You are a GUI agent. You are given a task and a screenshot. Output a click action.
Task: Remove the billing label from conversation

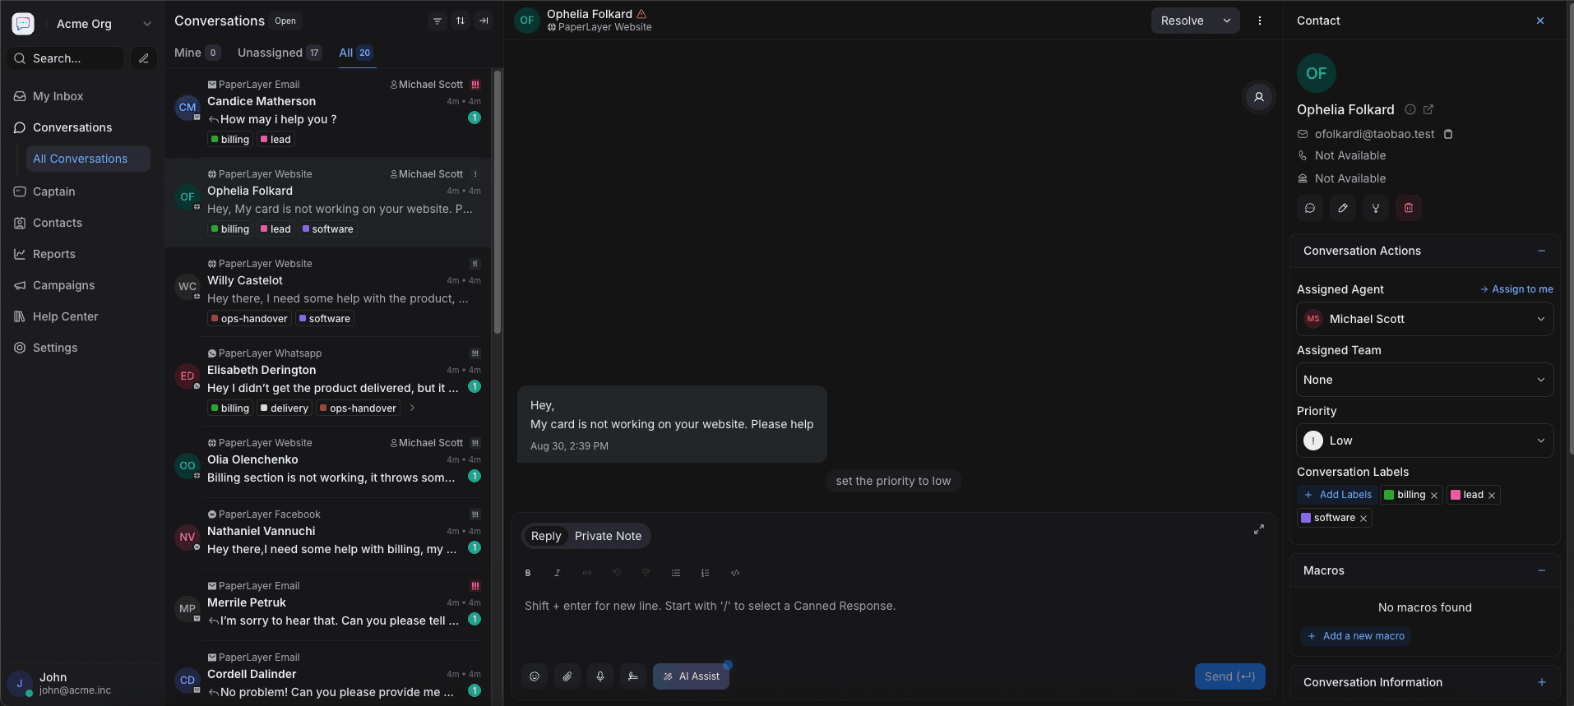pyautogui.click(x=1434, y=496)
